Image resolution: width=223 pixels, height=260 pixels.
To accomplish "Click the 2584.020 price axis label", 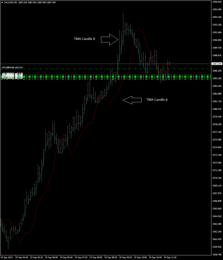I will pos(217,86).
